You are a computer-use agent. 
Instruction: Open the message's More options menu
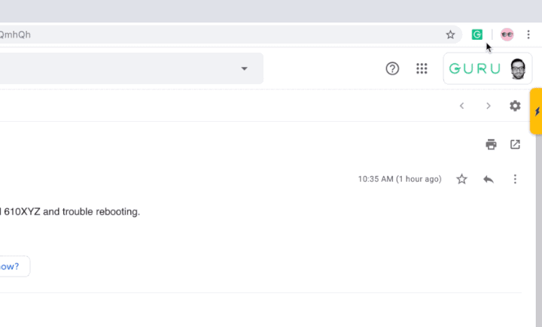coord(515,179)
